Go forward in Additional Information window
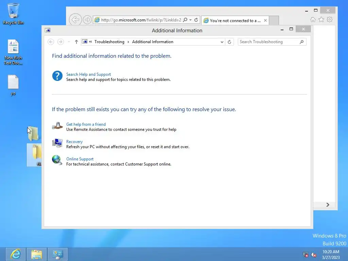The image size is (348, 261). (60, 42)
